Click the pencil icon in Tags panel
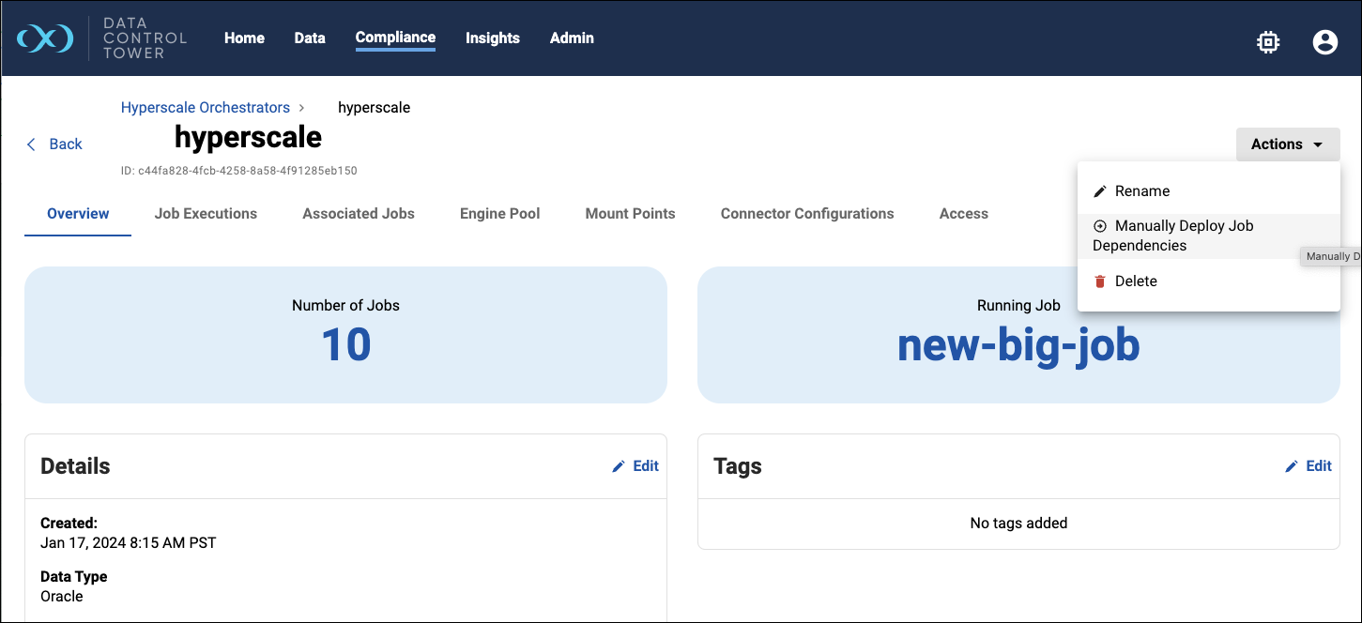The height and width of the screenshot is (623, 1362). 1292,466
